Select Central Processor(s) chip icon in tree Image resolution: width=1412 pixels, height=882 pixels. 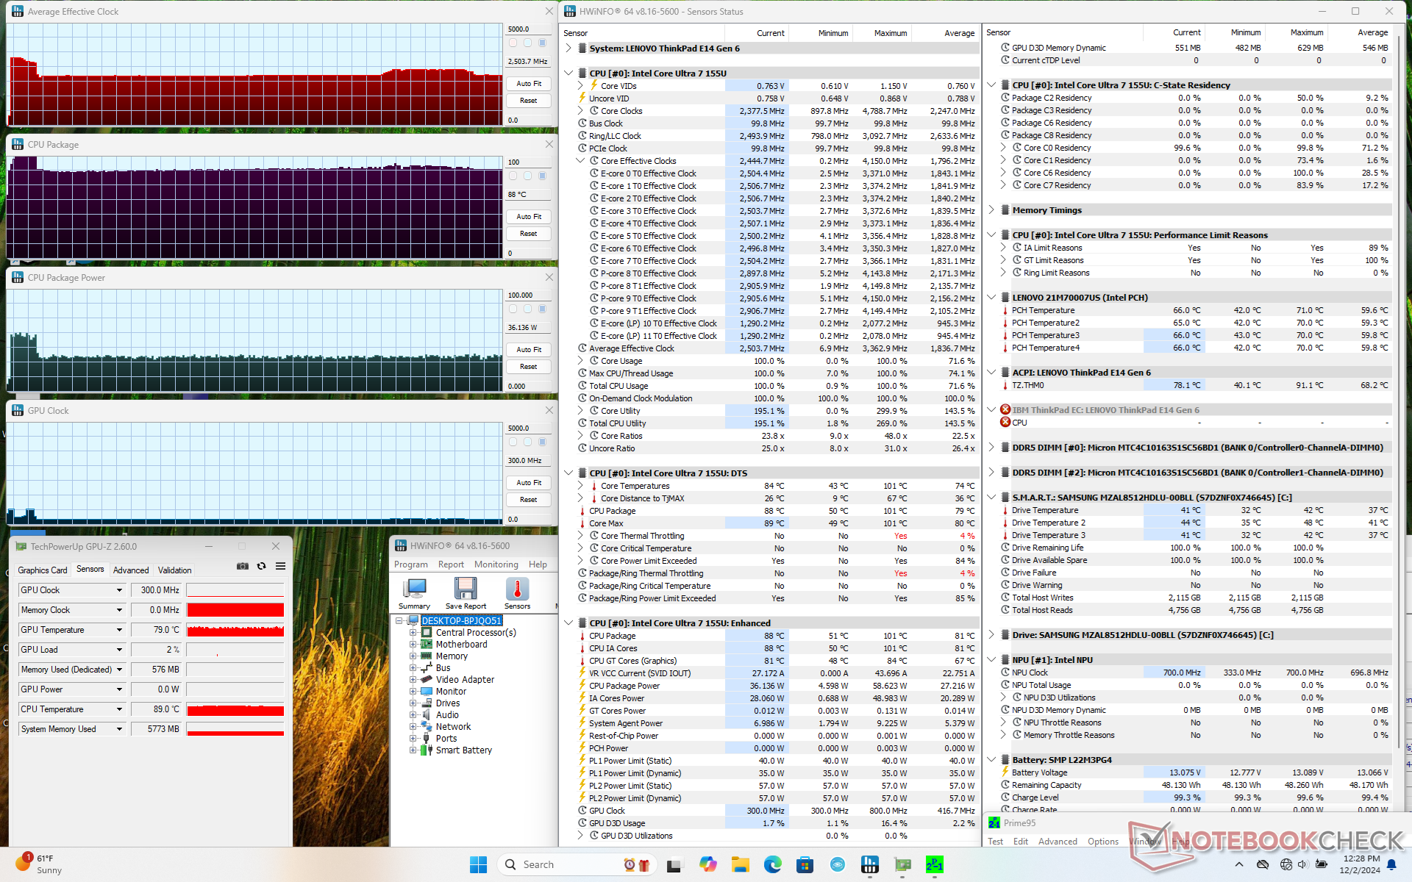427,632
